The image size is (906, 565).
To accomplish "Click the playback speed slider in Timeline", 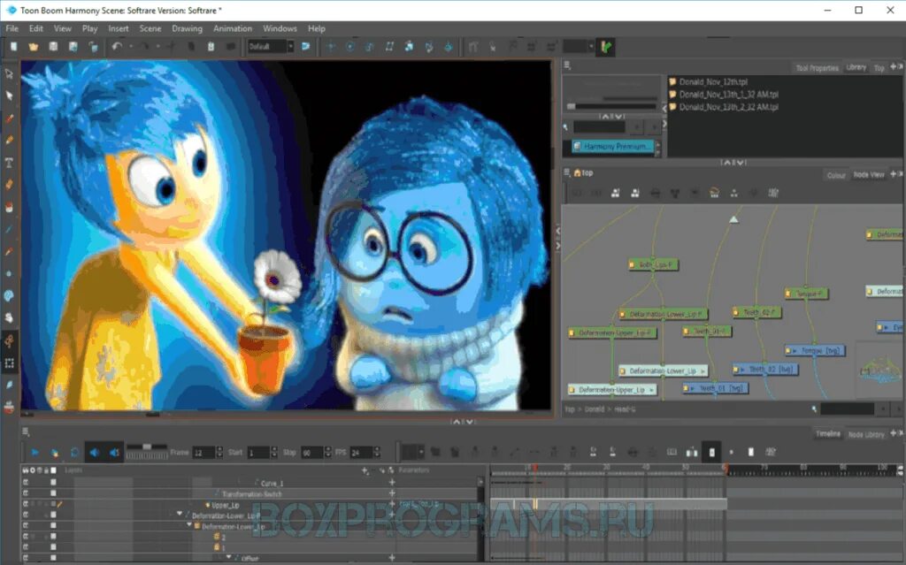I will click(x=147, y=447).
